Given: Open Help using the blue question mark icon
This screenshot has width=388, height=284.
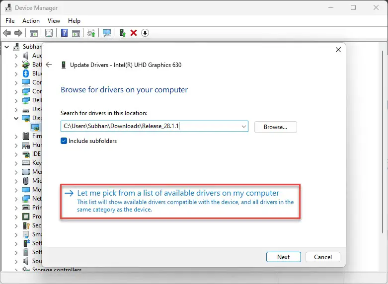Looking at the screenshot, I should (65, 33).
